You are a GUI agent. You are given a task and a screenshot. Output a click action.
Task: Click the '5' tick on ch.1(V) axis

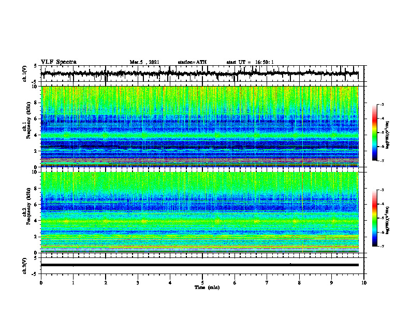[x=35, y=66]
